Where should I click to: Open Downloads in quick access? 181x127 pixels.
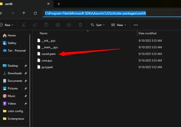(x=12, y=73)
